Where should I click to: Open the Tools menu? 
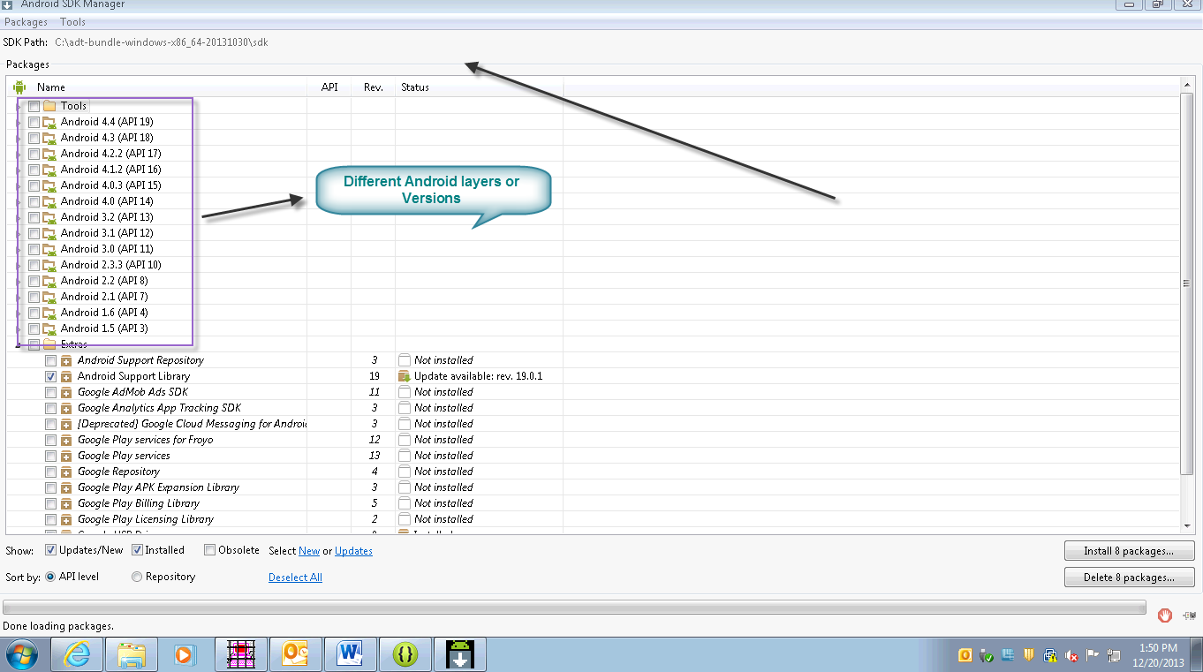(x=72, y=21)
